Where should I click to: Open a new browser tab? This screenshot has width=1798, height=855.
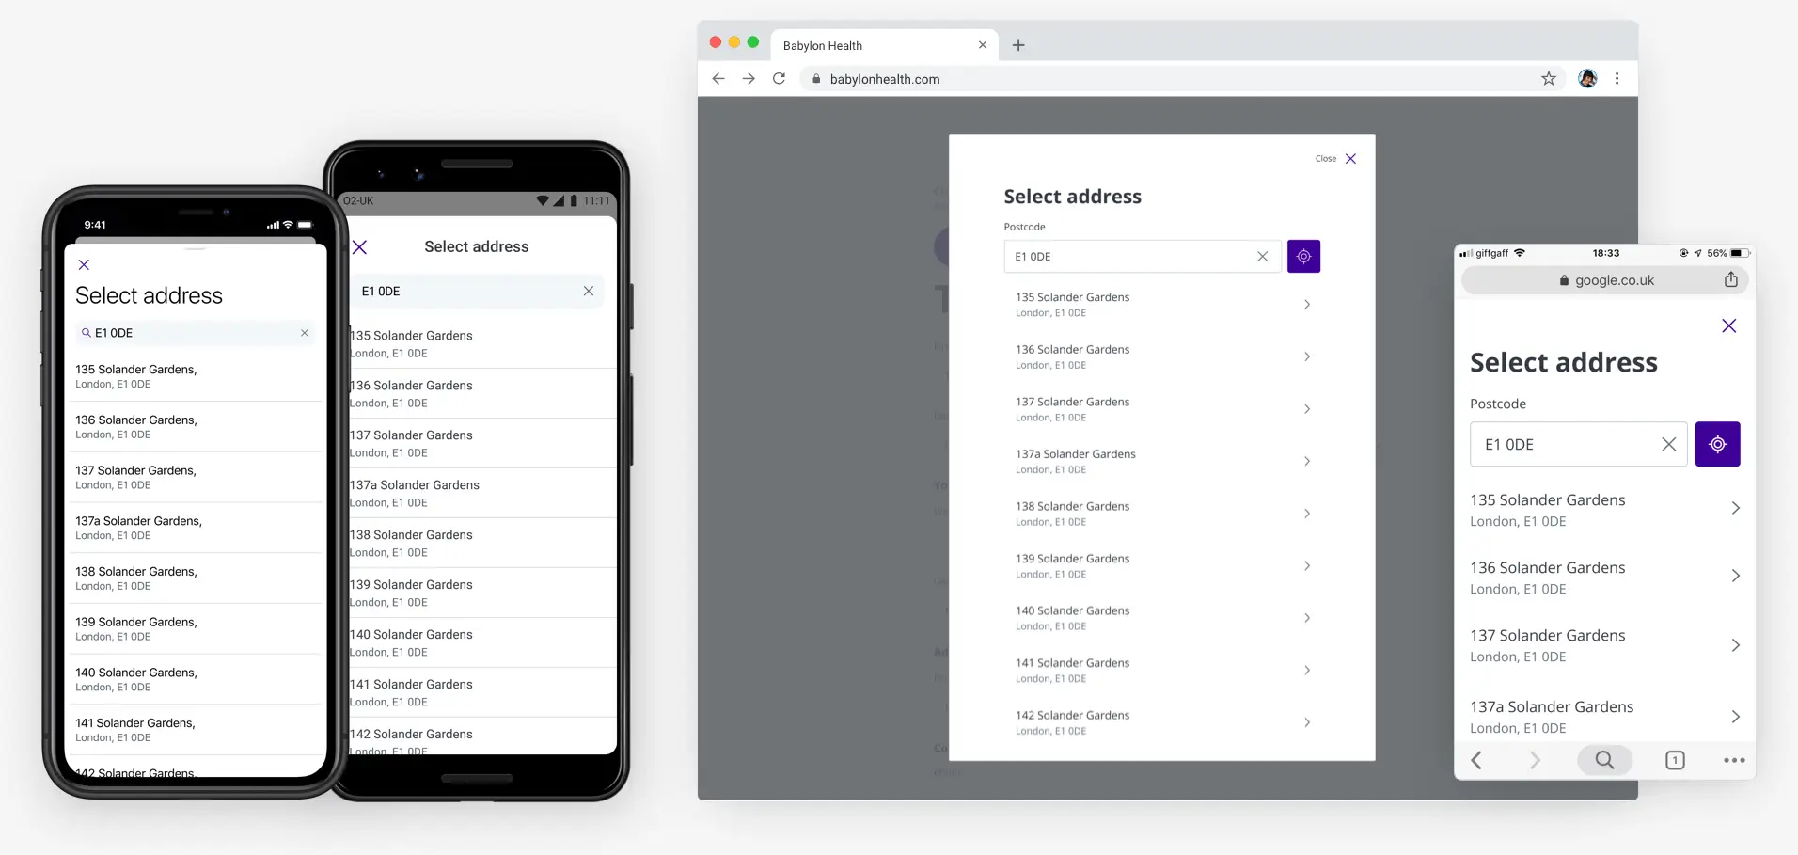point(1017,45)
